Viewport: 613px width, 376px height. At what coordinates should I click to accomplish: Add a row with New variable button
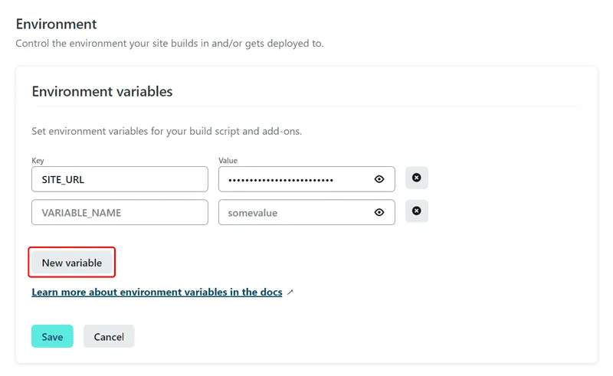pyautogui.click(x=72, y=263)
